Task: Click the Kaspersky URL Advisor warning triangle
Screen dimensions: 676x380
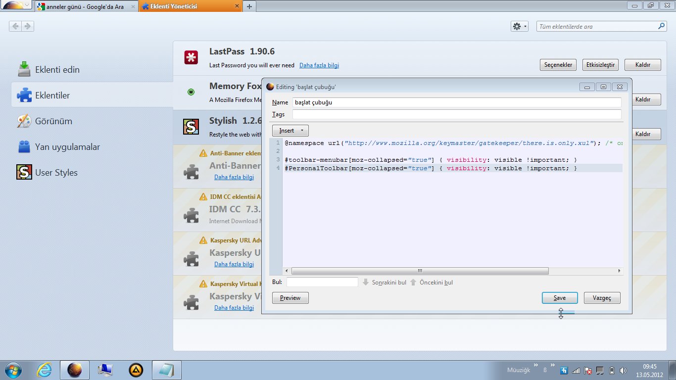Action: (203, 240)
